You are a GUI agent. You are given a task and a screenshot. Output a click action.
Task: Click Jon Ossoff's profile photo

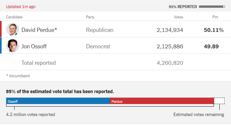(13, 46)
